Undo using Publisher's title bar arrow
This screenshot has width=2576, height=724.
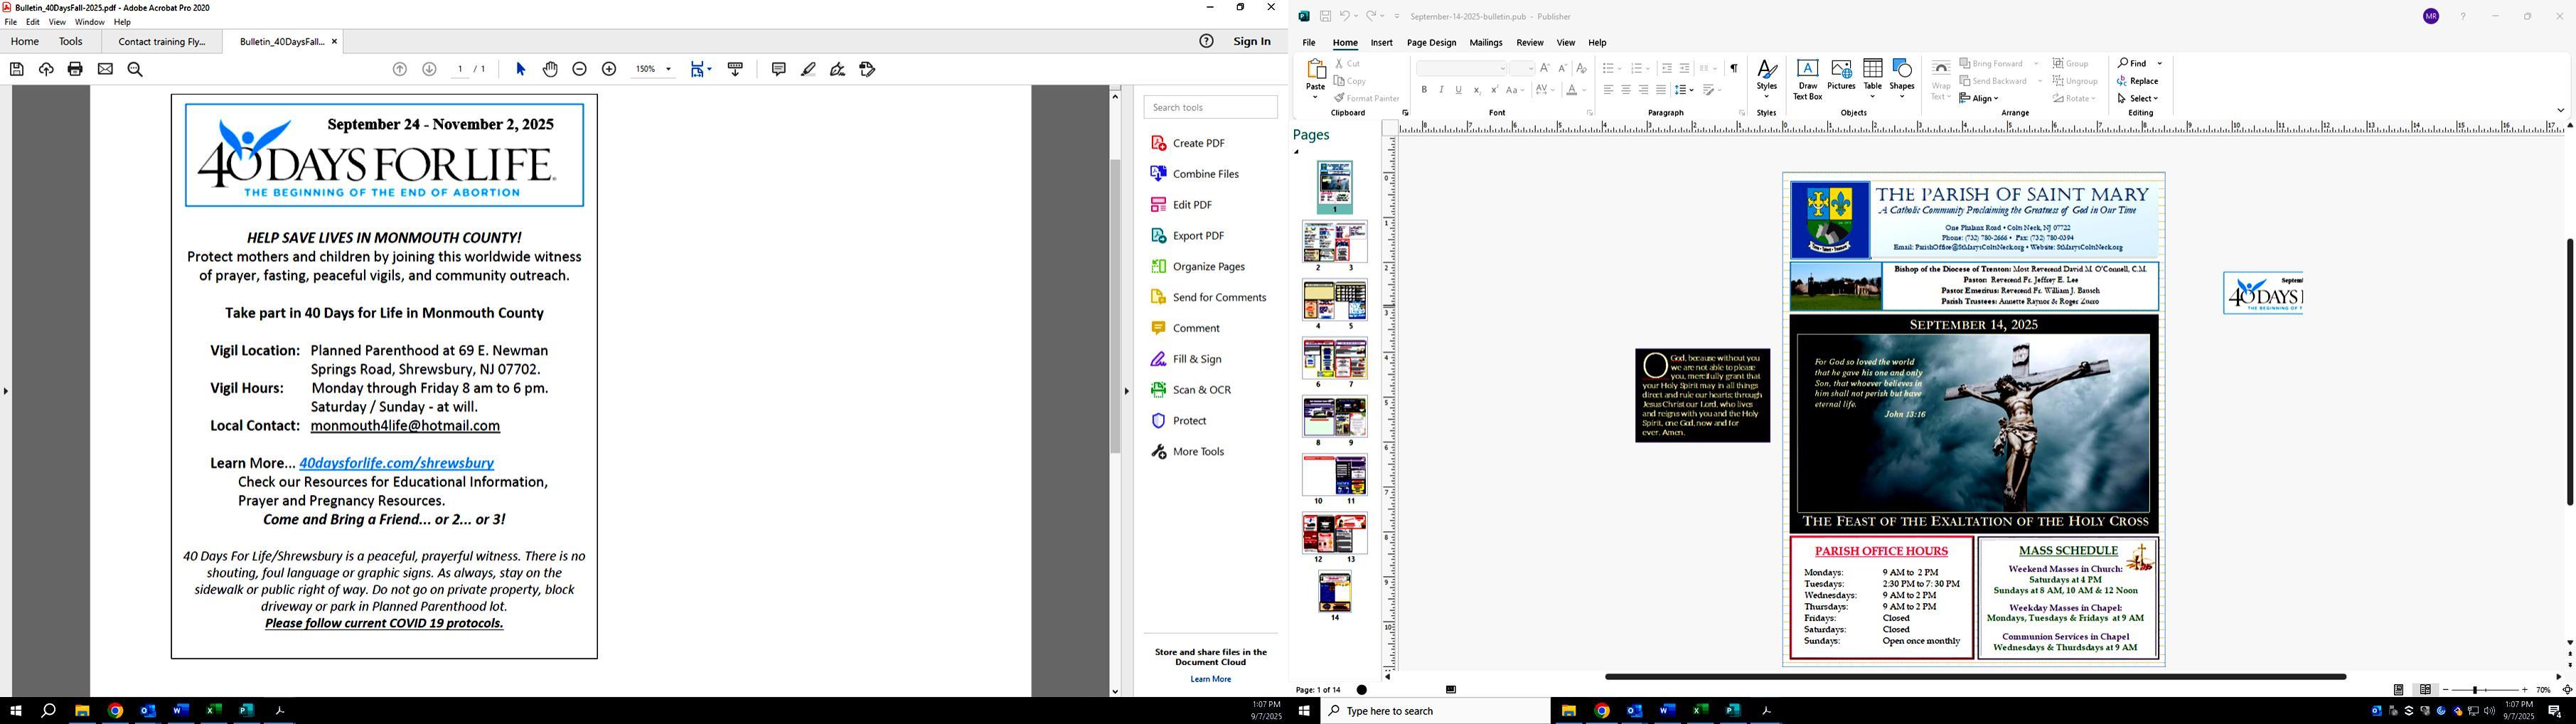click(1345, 16)
